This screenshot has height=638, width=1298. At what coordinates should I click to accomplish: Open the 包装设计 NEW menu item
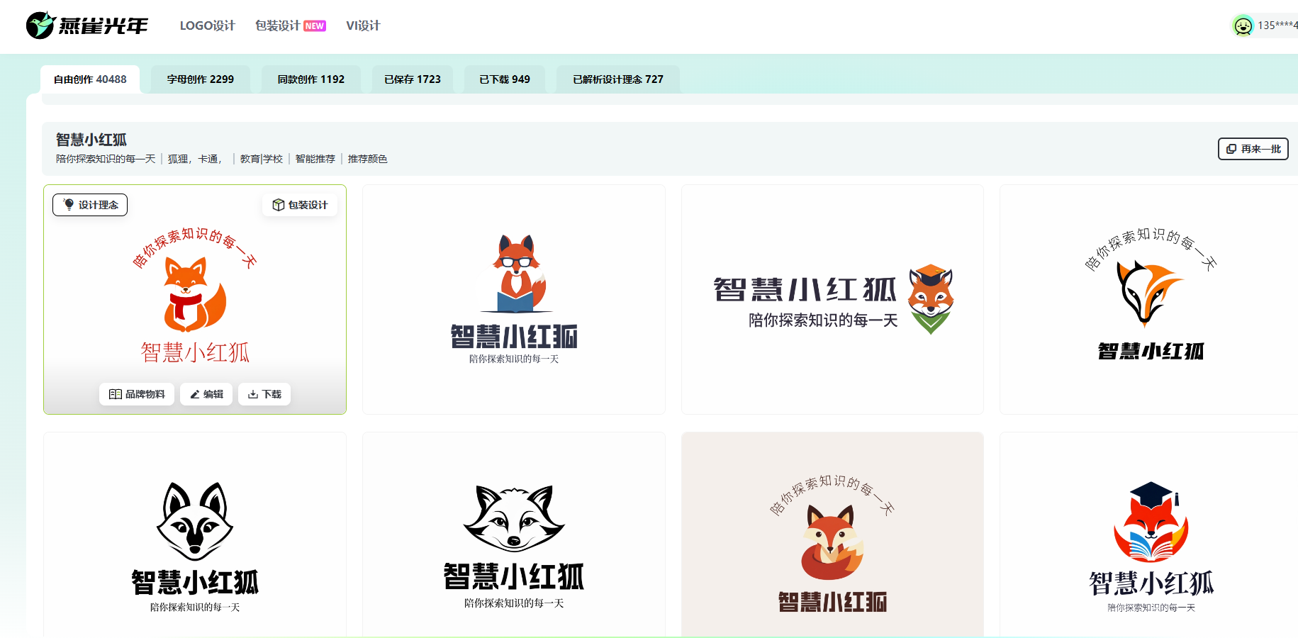[x=290, y=26]
